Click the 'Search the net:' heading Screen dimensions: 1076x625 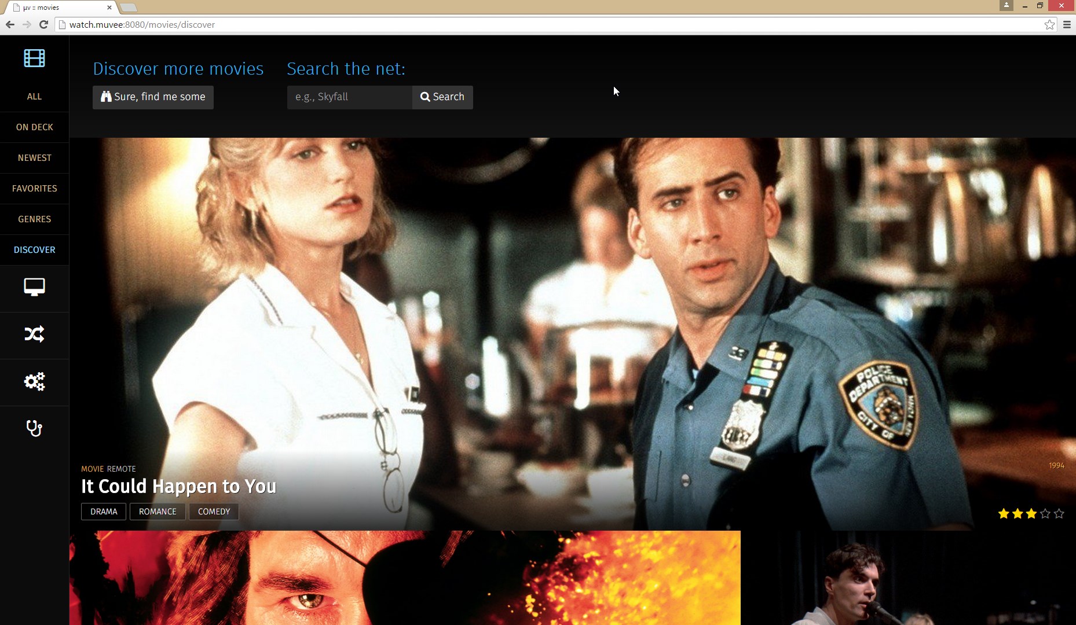(346, 68)
